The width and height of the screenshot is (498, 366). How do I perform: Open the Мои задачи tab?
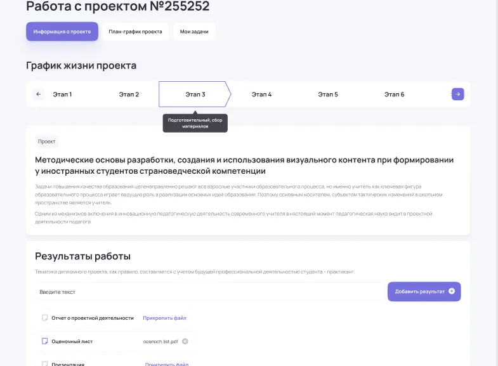pyautogui.click(x=194, y=32)
